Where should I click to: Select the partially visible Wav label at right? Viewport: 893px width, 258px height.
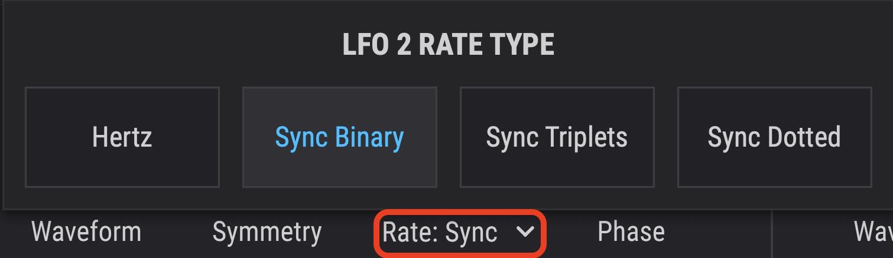(x=873, y=232)
